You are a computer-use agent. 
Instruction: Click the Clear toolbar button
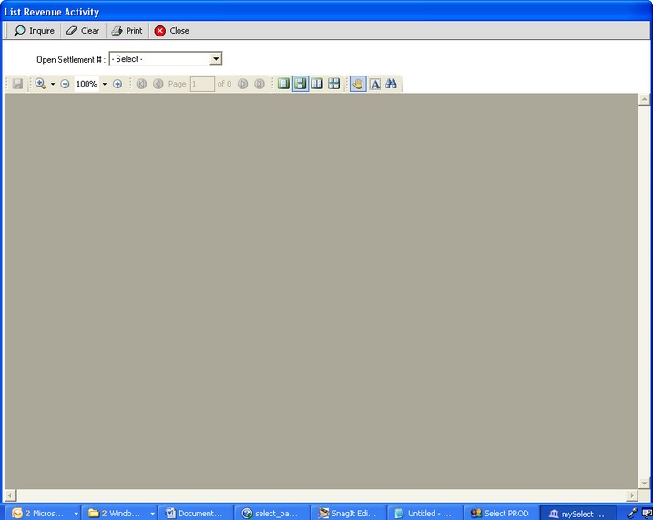coord(83,31)
